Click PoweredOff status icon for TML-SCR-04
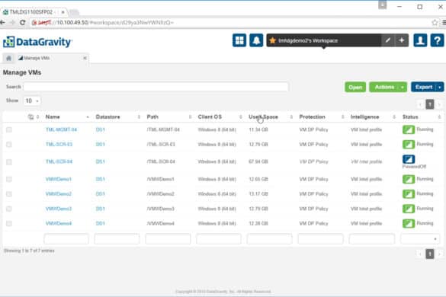Screen dimensions: 446x297 (409, 159)
